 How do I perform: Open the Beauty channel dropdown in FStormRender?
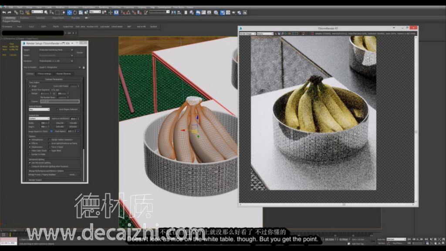coord(265,34)
